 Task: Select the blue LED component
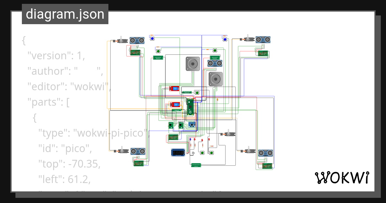pos(190,139)
